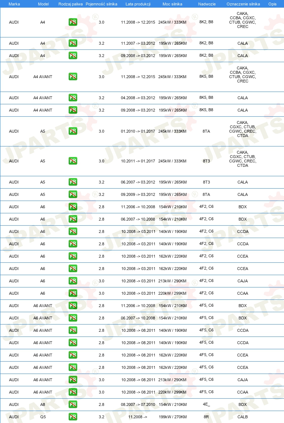This screenshot has height=423, width=284.
Task: Click the Nadwozie column header
Action: 207,4
